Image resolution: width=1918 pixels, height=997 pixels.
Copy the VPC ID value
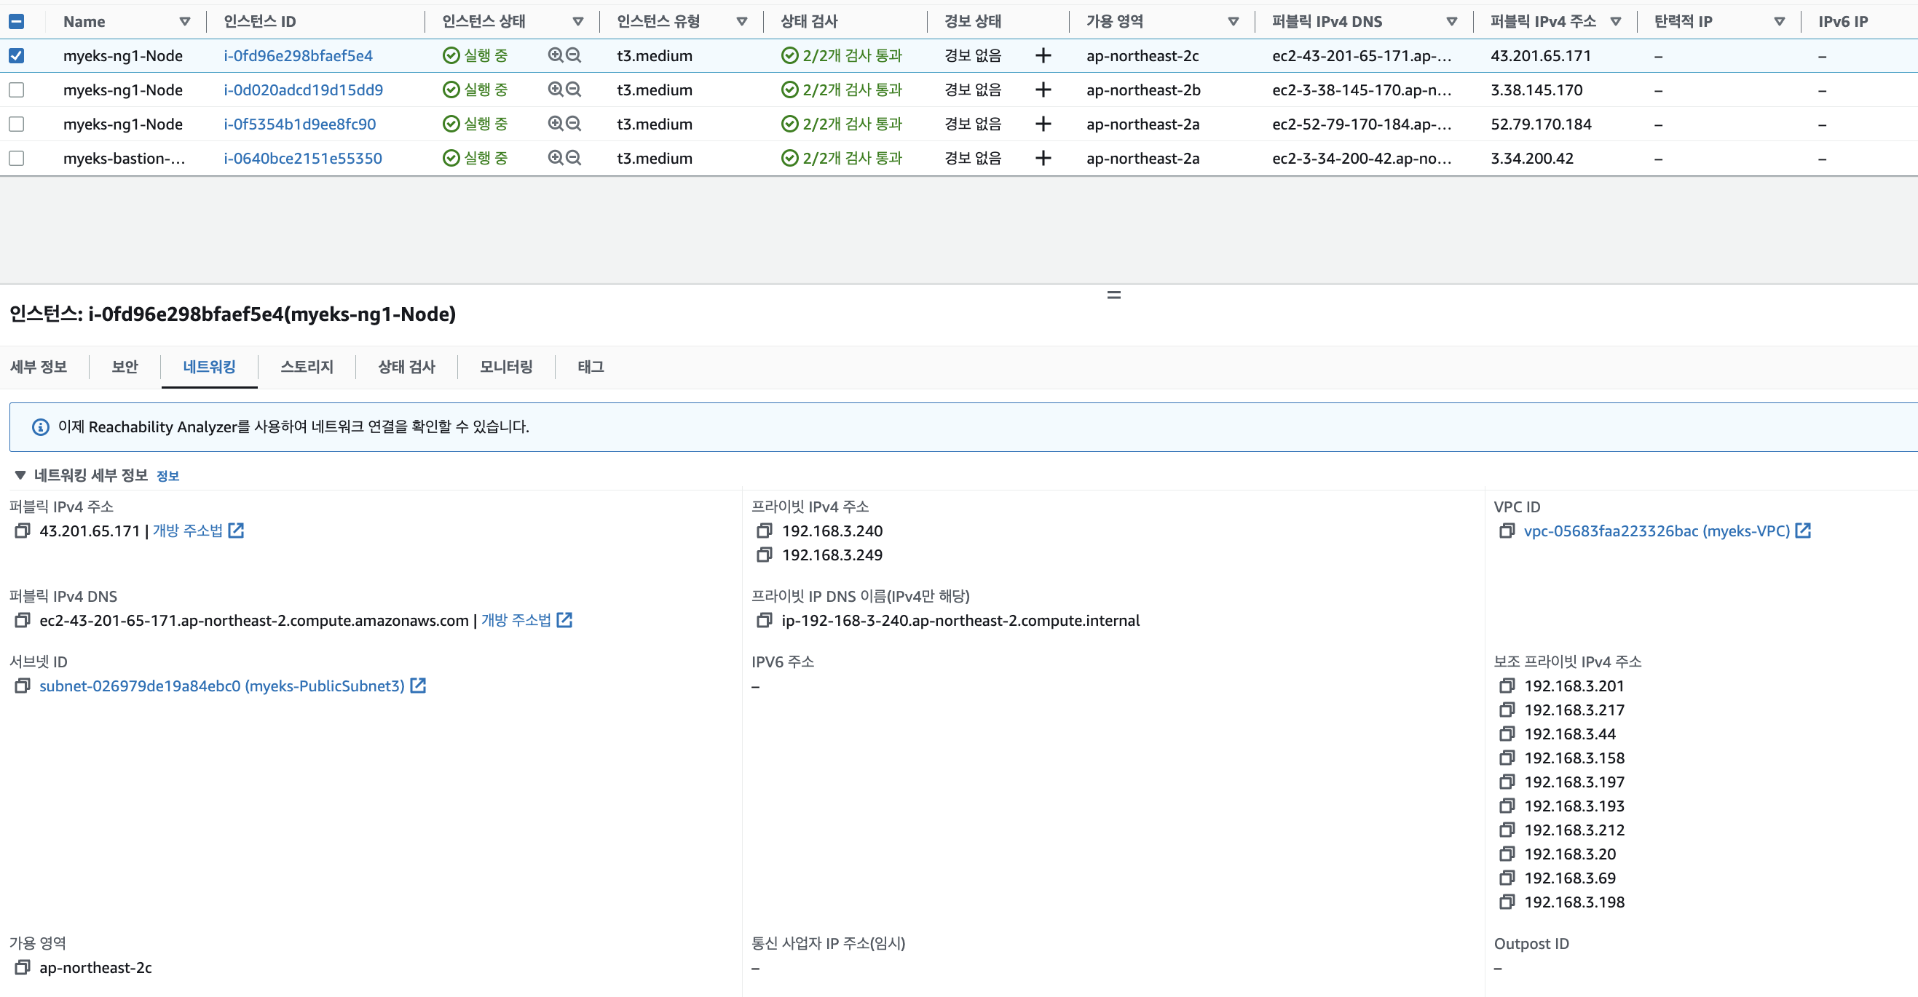coord(1507,531)
